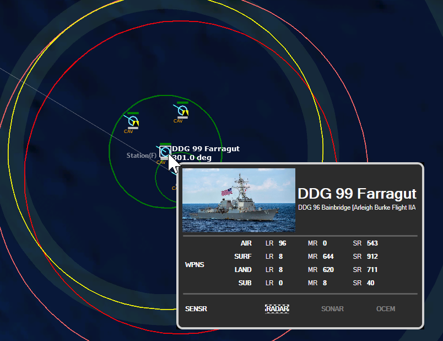Viewport: 443px width, 341px height.
Task: Click the Station(F) label on the map
Action: tap(141, 156)
